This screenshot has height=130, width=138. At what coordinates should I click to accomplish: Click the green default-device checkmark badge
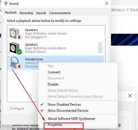point(19,52)
